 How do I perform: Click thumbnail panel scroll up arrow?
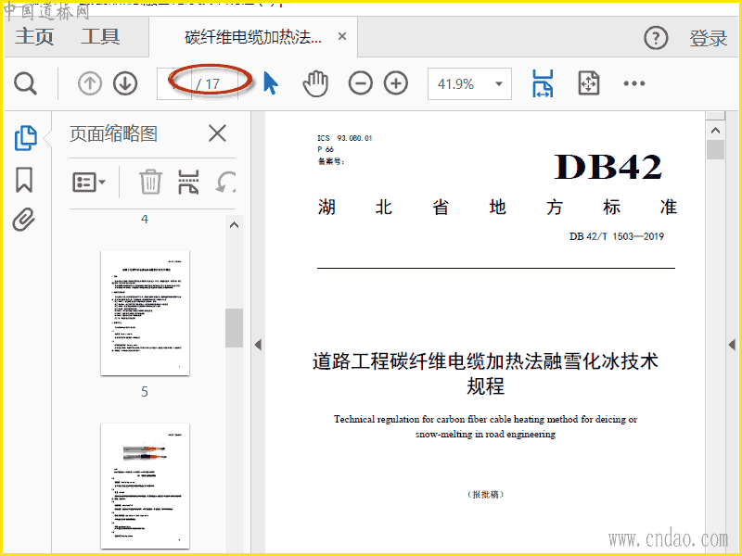(234, 225)
